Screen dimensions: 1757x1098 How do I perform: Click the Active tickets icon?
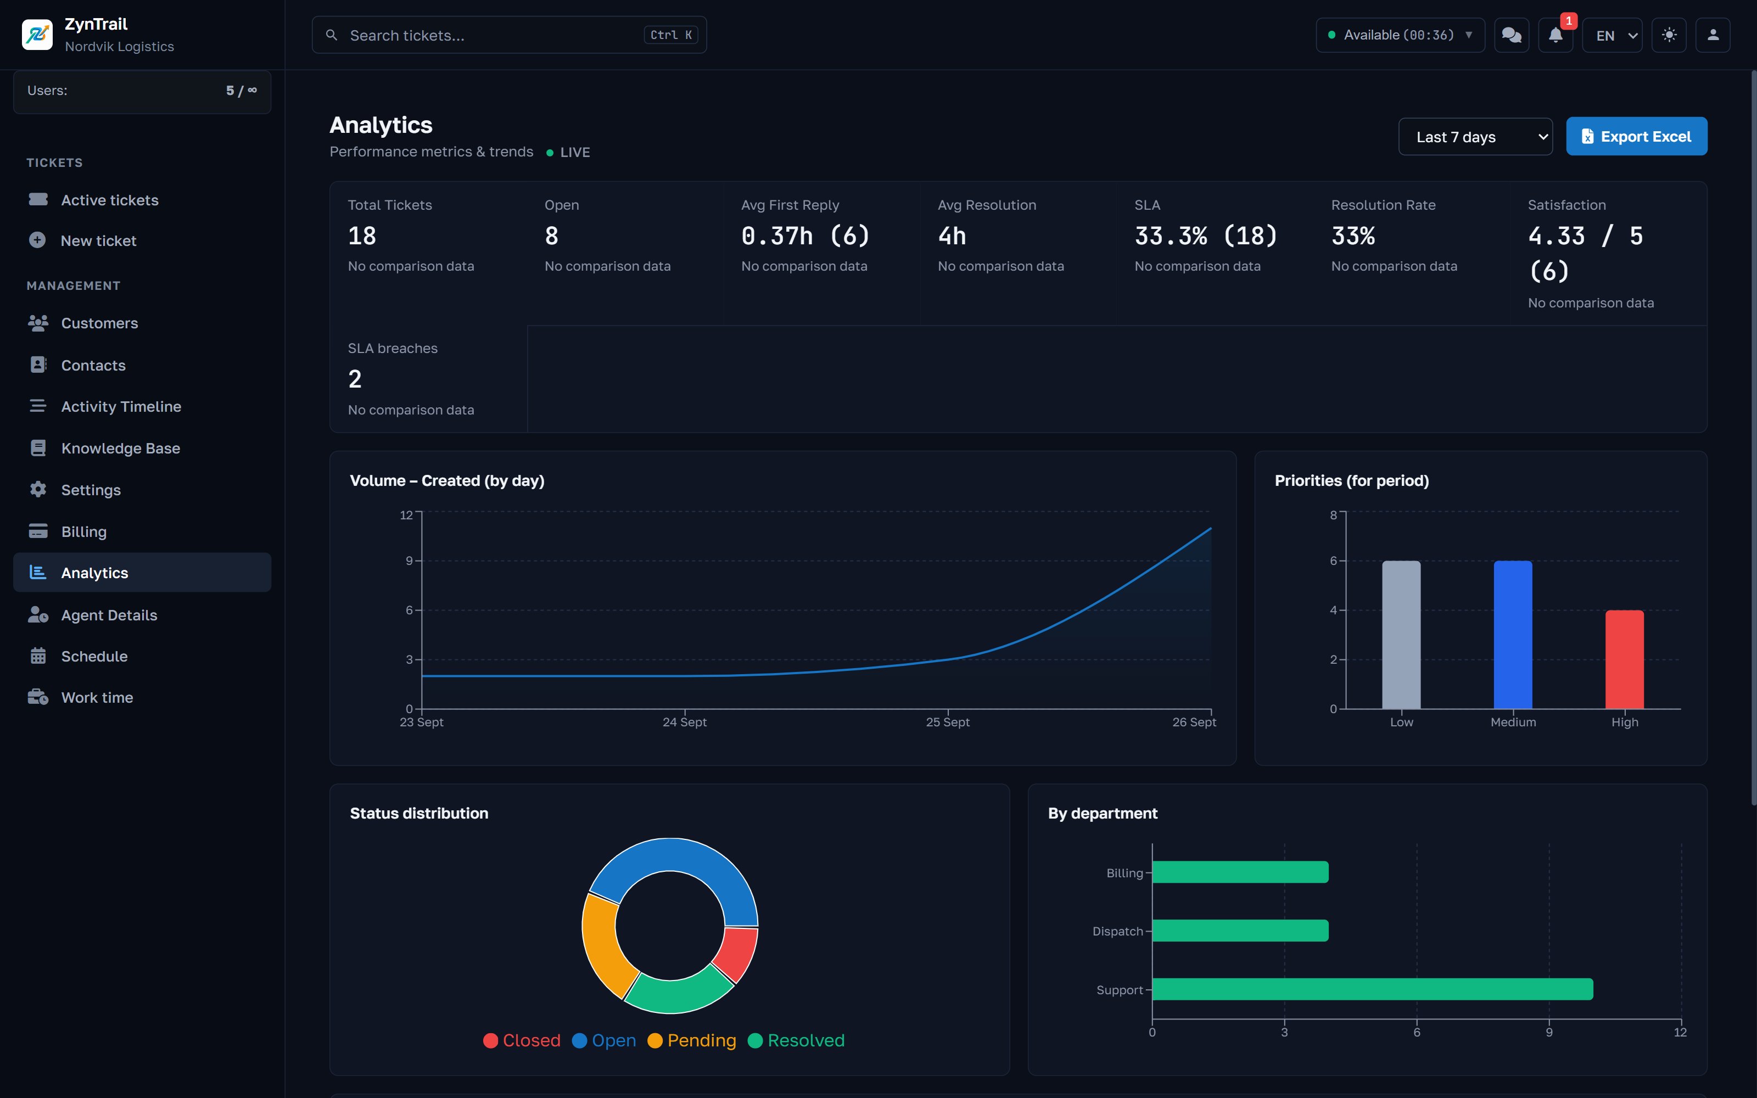(x=38, y=200)
